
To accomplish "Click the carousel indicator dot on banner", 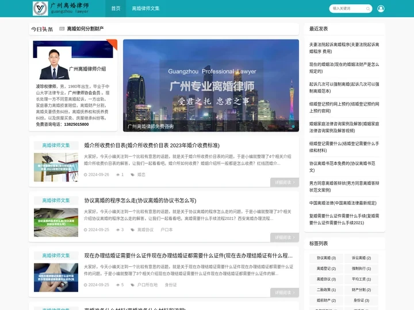I will [x=293, y=126].
